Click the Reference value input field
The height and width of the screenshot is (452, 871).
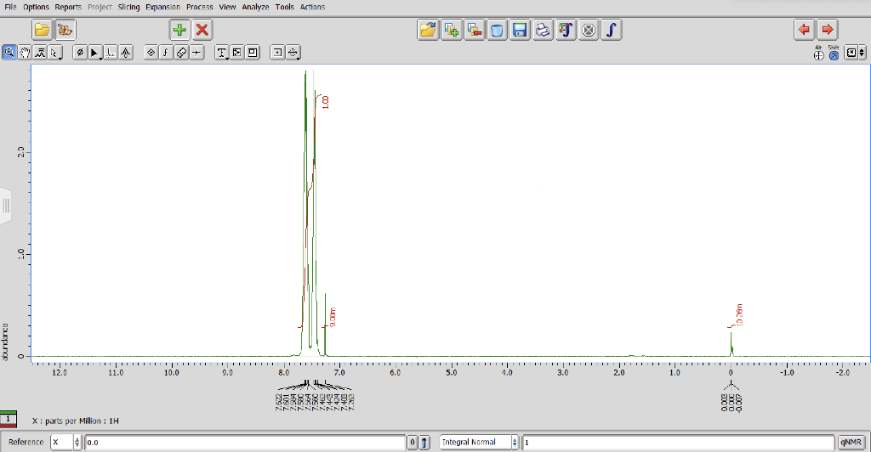(x=245, y=442)
